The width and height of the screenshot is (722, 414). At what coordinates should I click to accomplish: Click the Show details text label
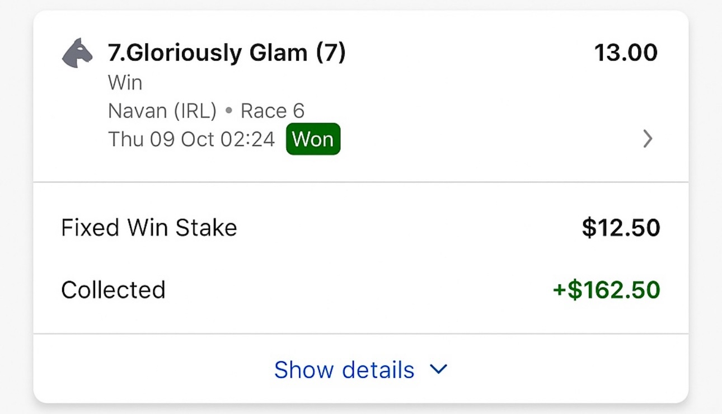coord(344,370)
